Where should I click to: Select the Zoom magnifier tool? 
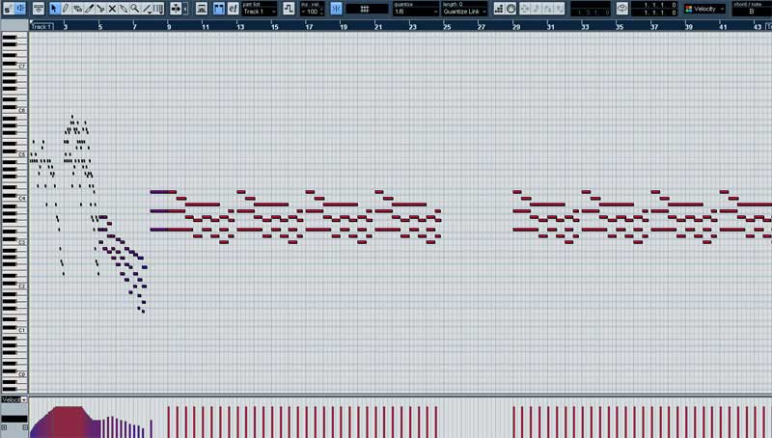pos(135,9)
